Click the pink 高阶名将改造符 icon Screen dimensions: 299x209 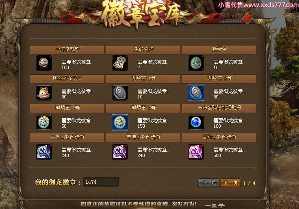click(x=196, y=152)
